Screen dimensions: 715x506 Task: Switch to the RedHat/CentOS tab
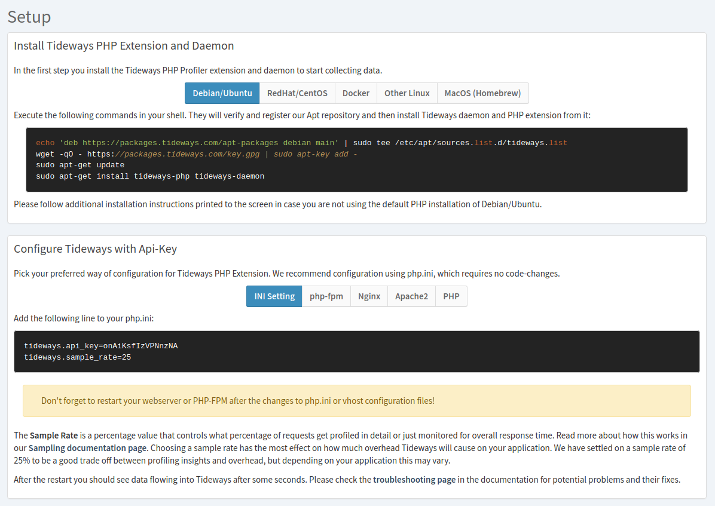point(297,93)
